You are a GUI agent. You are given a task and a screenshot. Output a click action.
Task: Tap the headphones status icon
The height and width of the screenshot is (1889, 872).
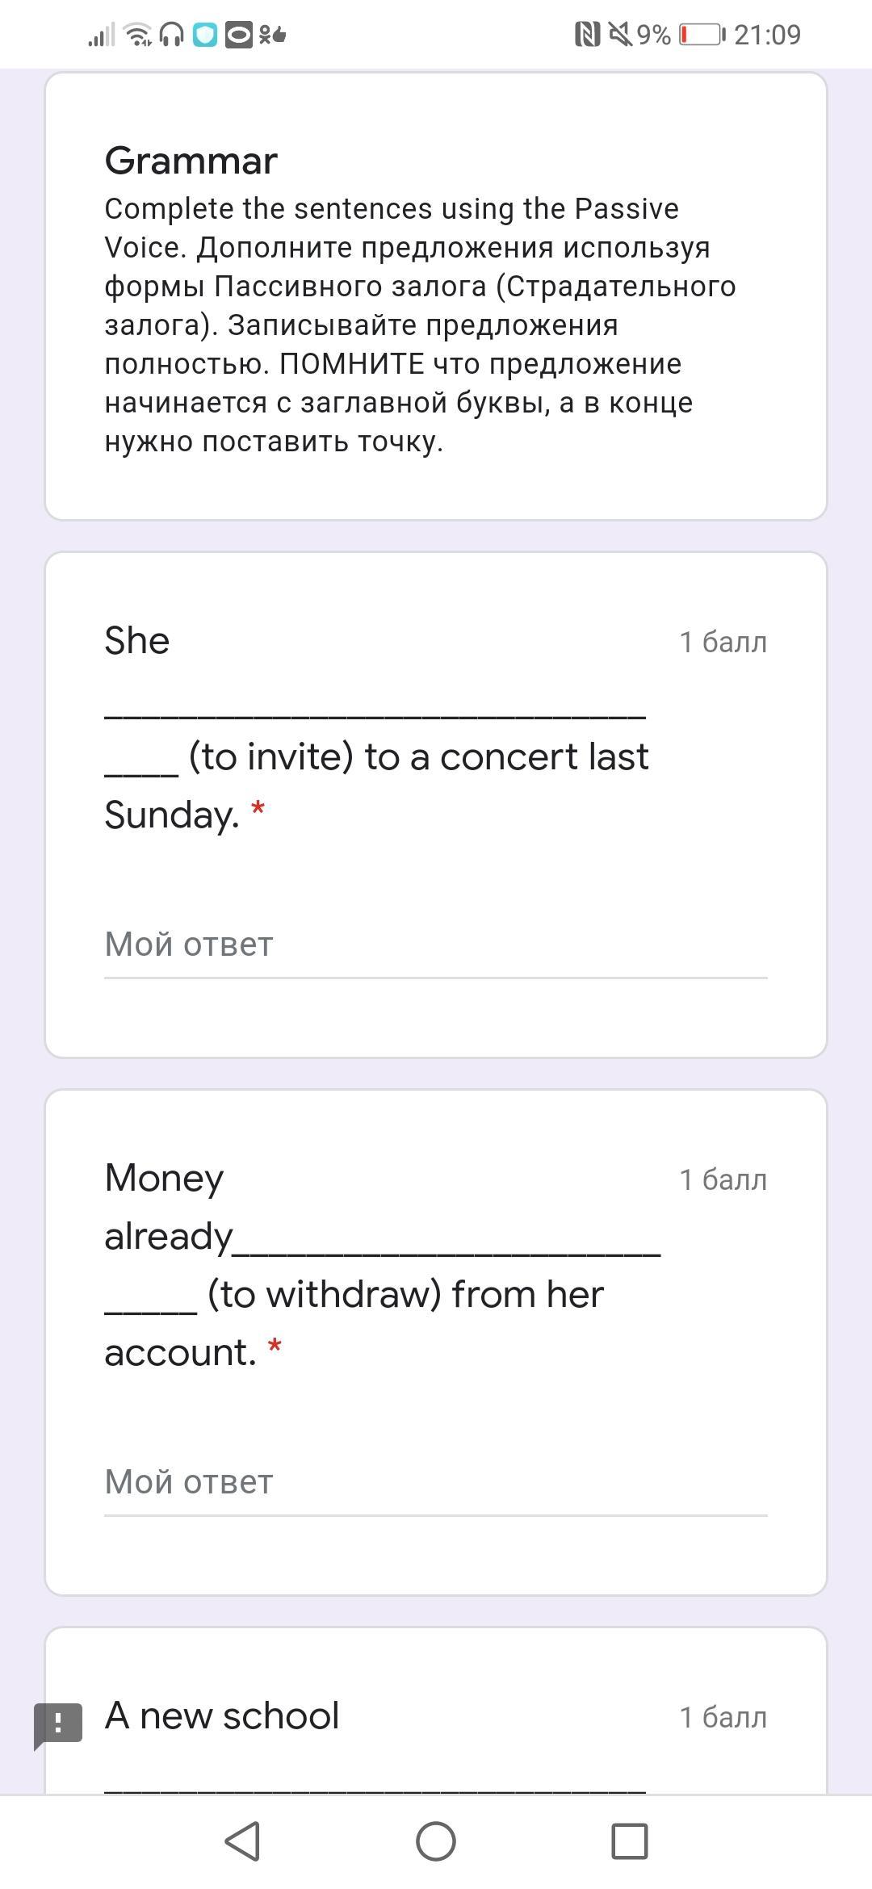click(x=171, y=35)
